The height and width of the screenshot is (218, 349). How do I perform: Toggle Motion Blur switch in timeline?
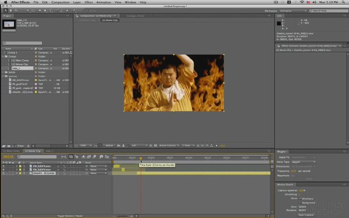coord(95,157)
